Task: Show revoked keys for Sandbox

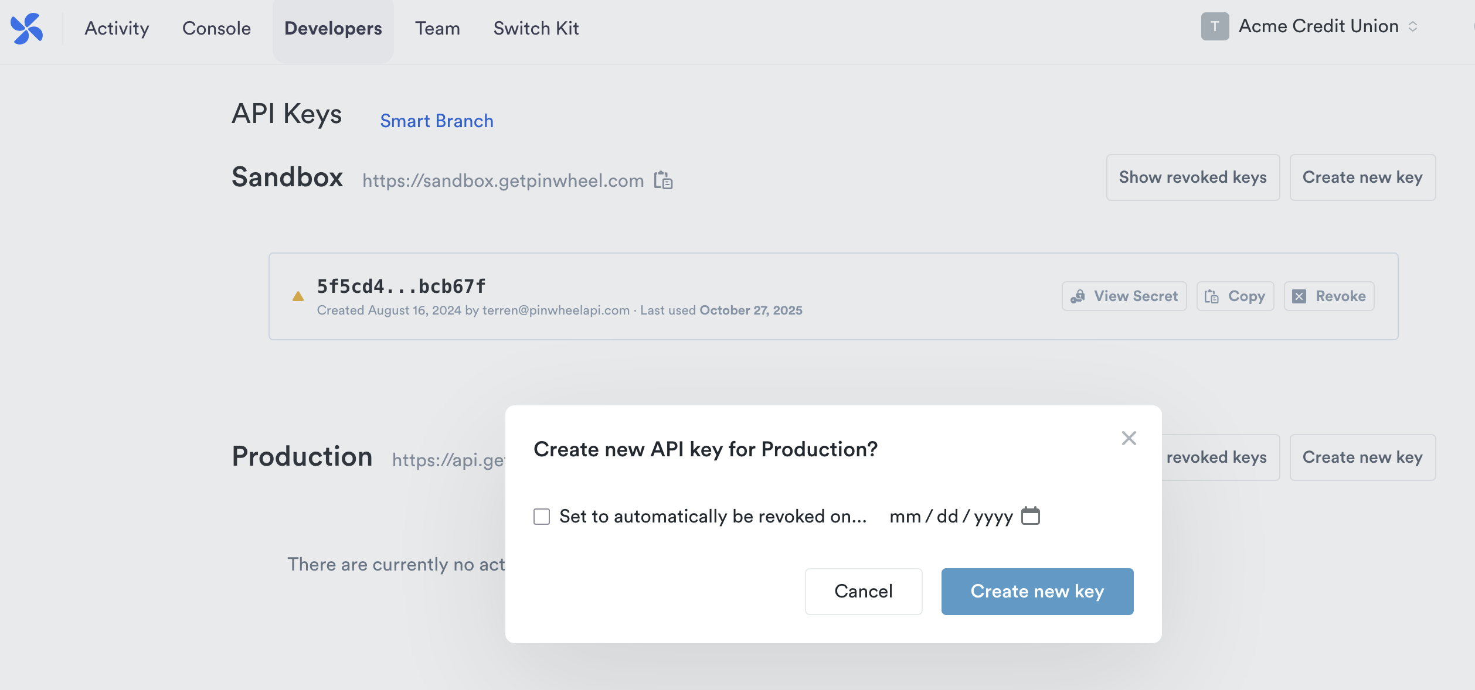Action: pos(1192,177)
